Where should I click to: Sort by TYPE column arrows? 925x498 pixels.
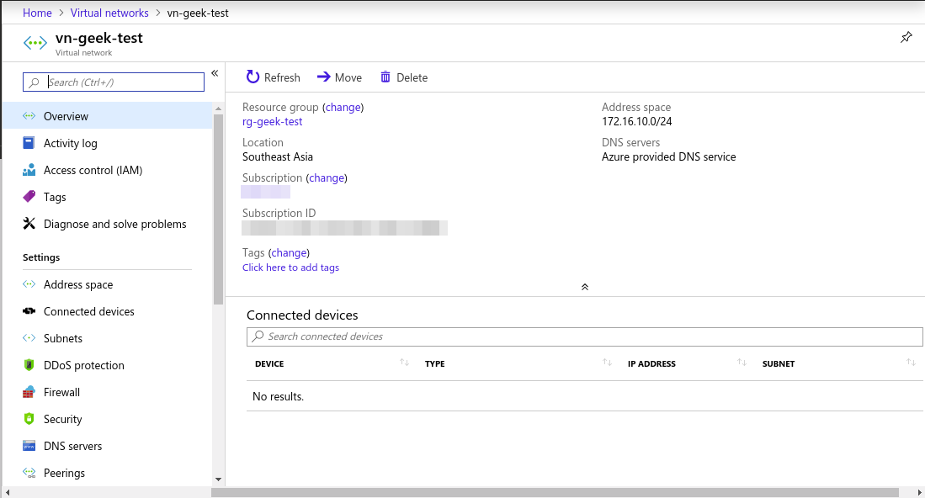[607, 363]
